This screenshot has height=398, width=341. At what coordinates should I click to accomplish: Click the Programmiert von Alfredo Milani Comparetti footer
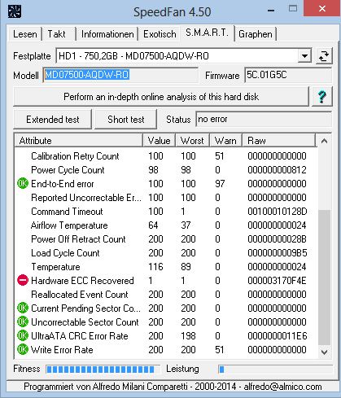pyautogui.click(x=173, y=387)
